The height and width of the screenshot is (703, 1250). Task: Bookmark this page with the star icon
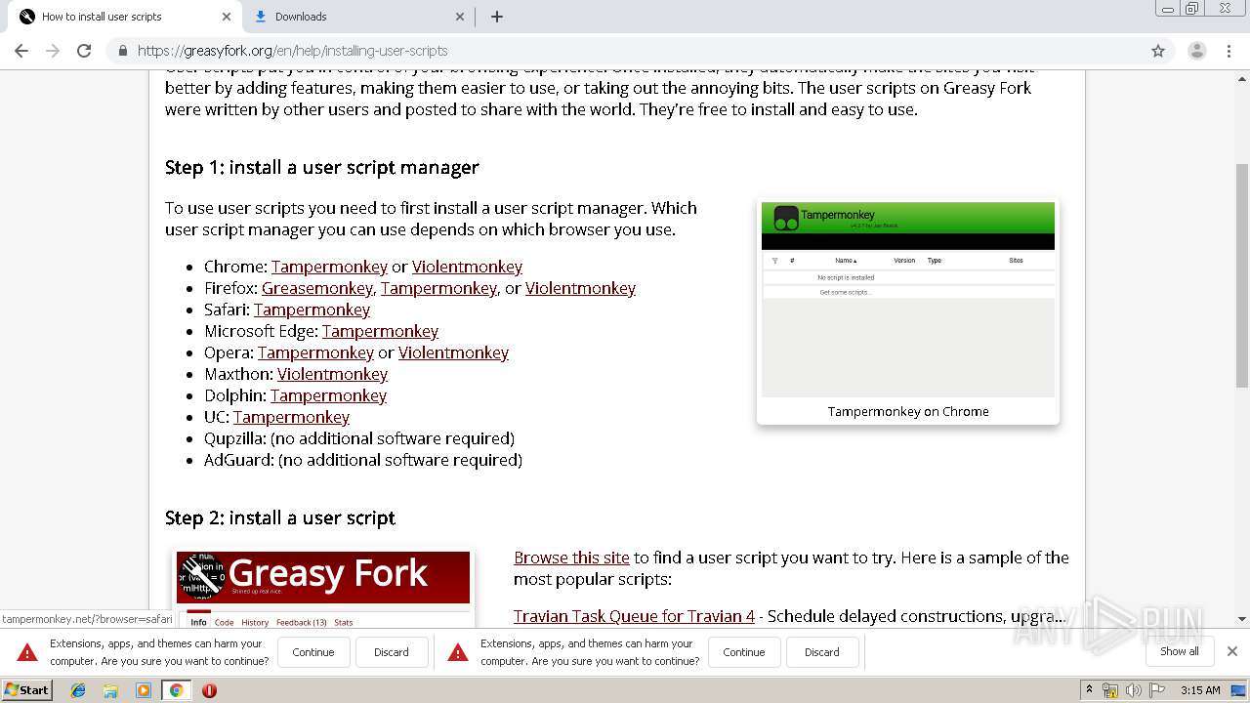point(1158,51)
